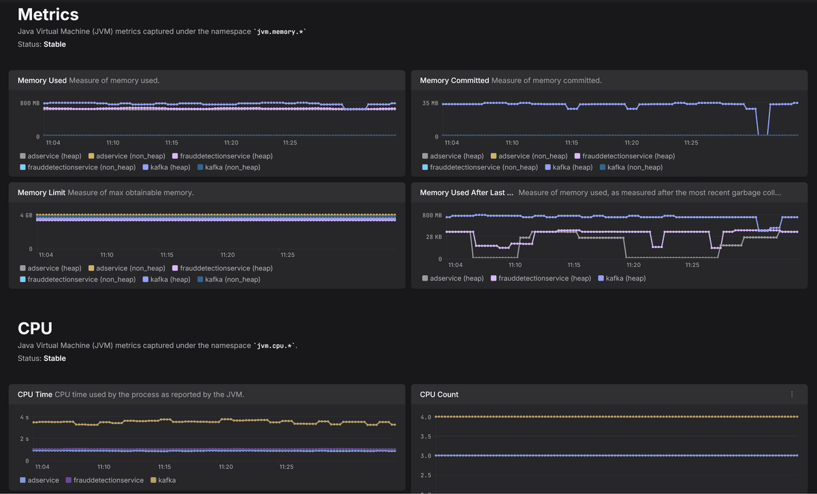Click the truncated 'Memory Used After Last ...' title
Viewport: 817px width, 494px height.
tap(466, 192)
